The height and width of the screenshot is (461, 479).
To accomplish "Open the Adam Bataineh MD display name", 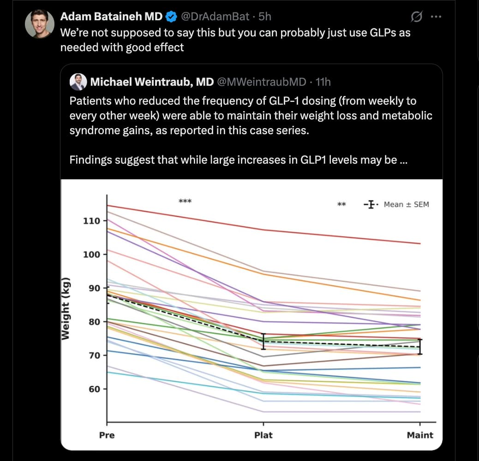I will [111, 17].
